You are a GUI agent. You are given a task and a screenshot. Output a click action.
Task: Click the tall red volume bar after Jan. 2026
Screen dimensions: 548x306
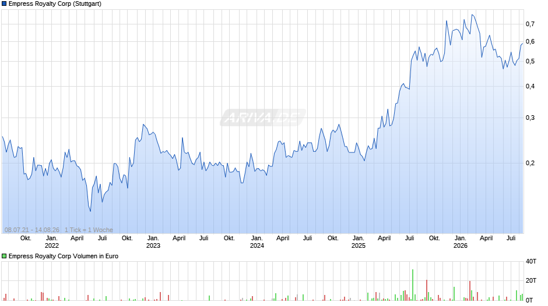(470, 291)
